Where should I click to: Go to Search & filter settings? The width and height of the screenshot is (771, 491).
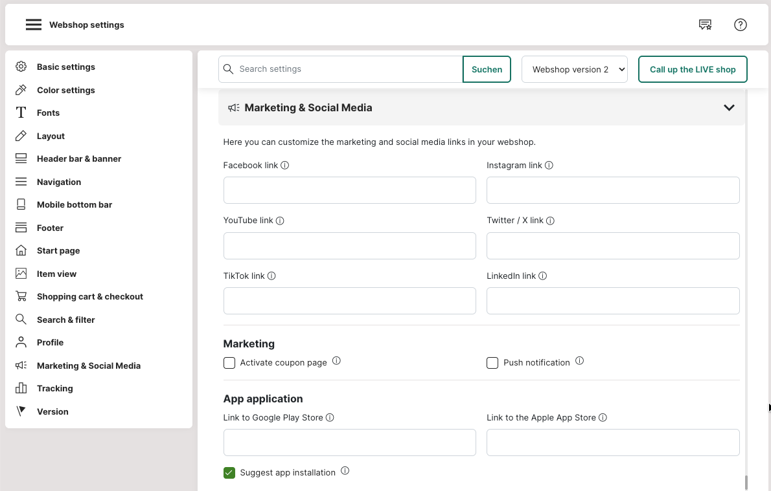pos(65,320)
